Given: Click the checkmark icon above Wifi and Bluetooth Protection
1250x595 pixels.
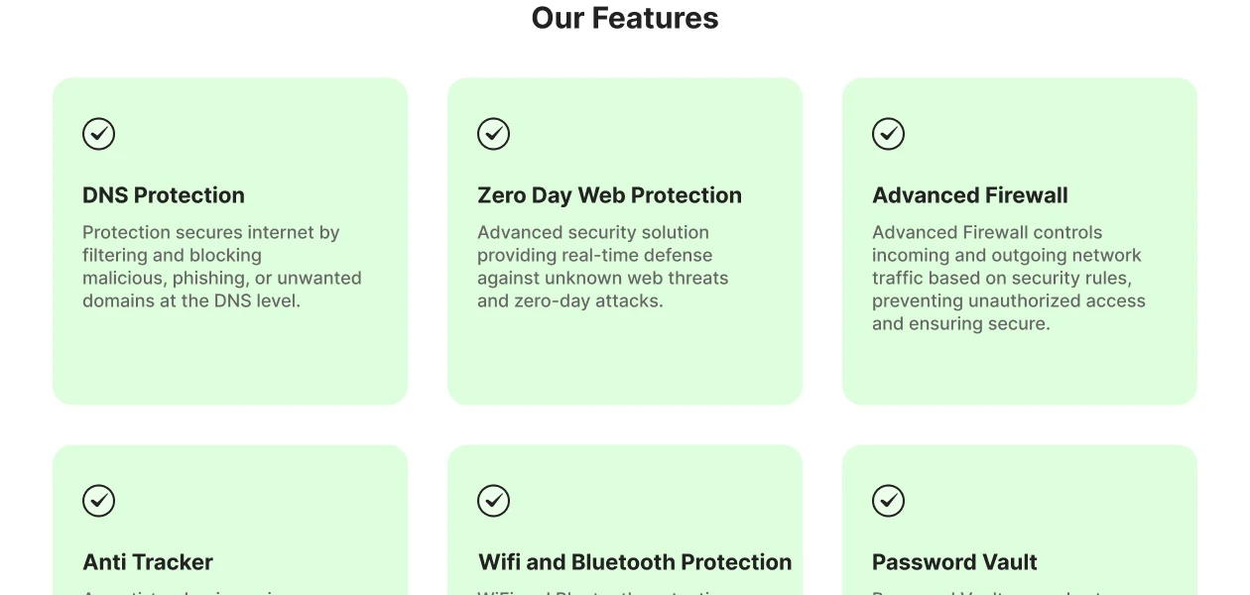Looking at the screenshot, I should [x=493, y=501].
